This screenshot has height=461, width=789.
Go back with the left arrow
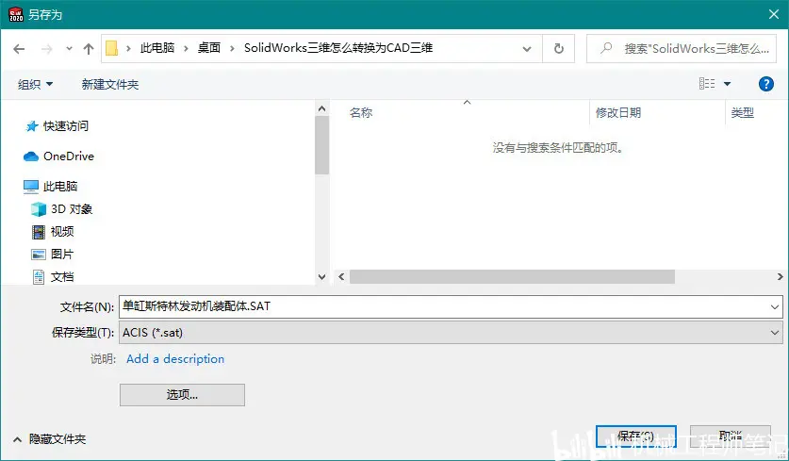coord(19,49)
